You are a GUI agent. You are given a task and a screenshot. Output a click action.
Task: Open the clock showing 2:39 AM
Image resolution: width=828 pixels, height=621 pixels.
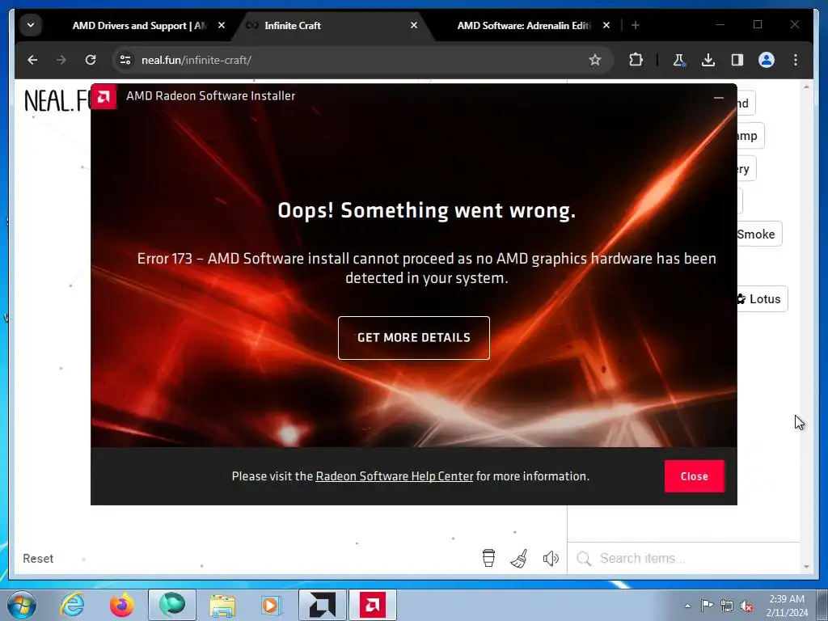click(x=787, y=606)
